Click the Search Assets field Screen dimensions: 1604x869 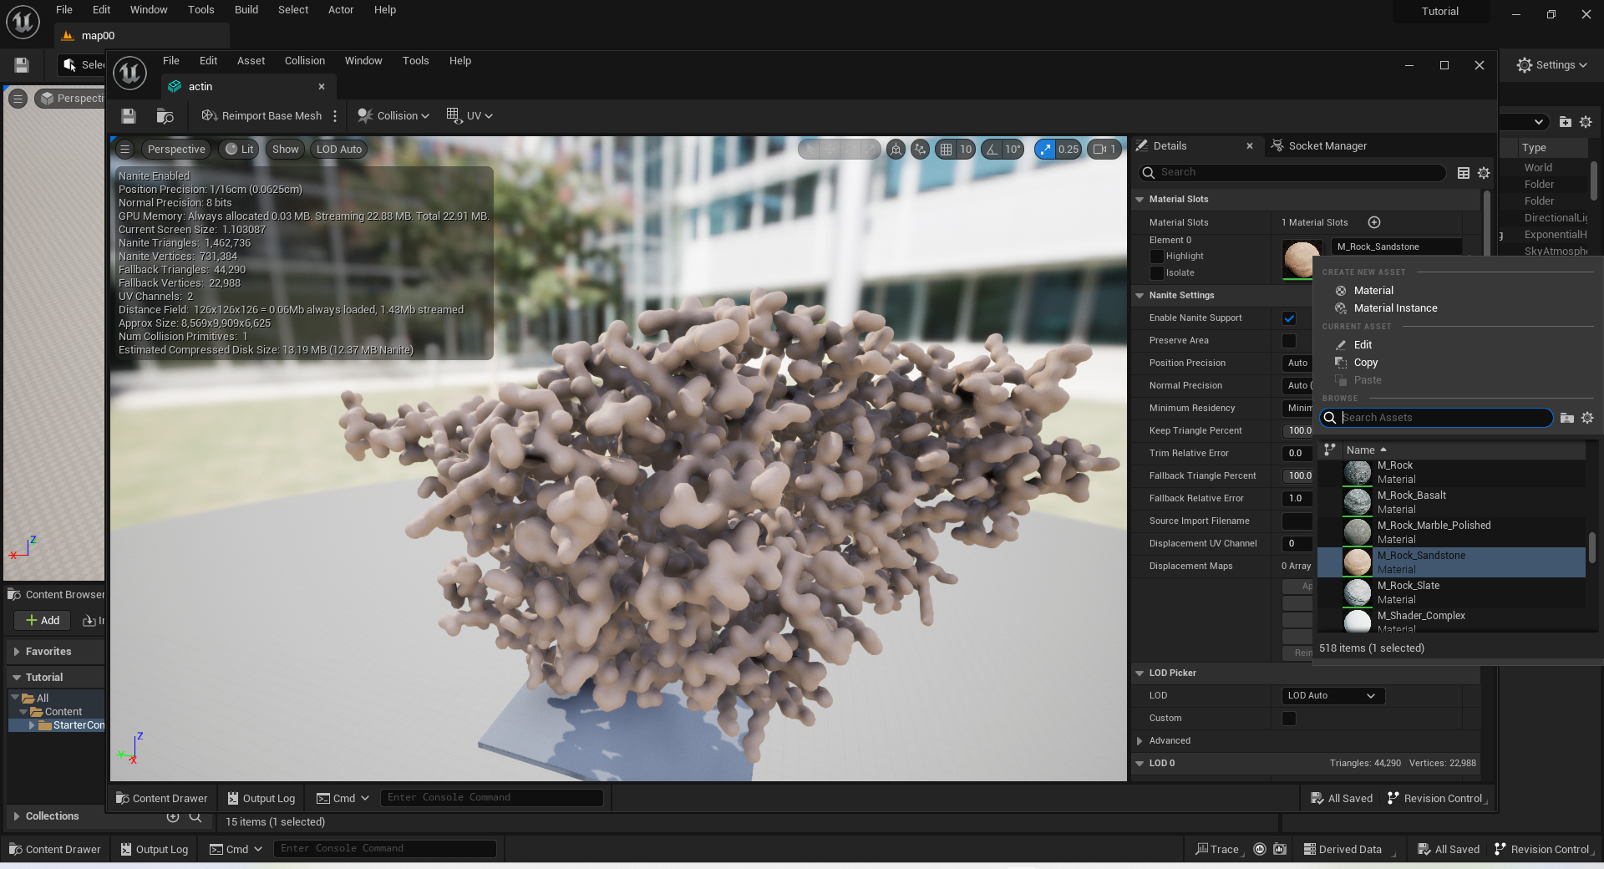click(1436, 418)
